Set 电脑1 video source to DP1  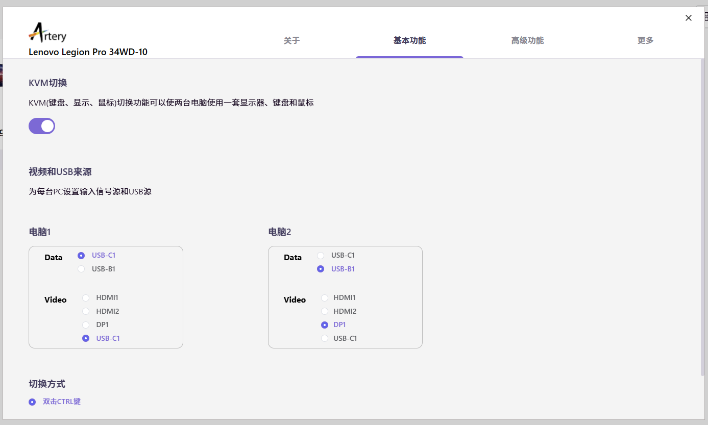pos(86,324)
